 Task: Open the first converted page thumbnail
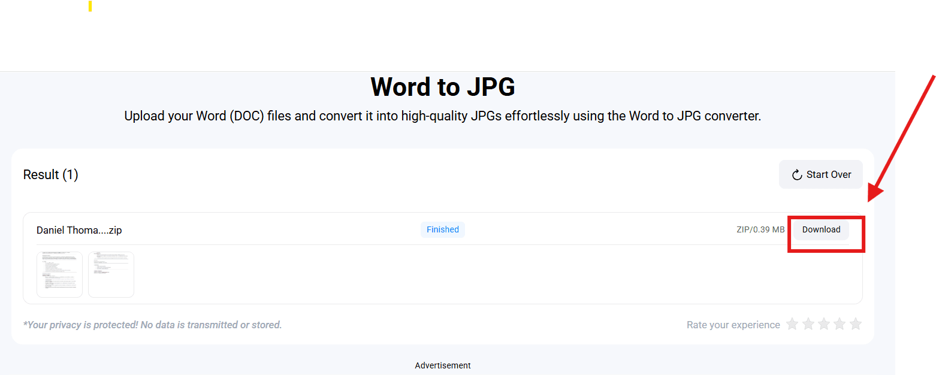click(60, 274)
